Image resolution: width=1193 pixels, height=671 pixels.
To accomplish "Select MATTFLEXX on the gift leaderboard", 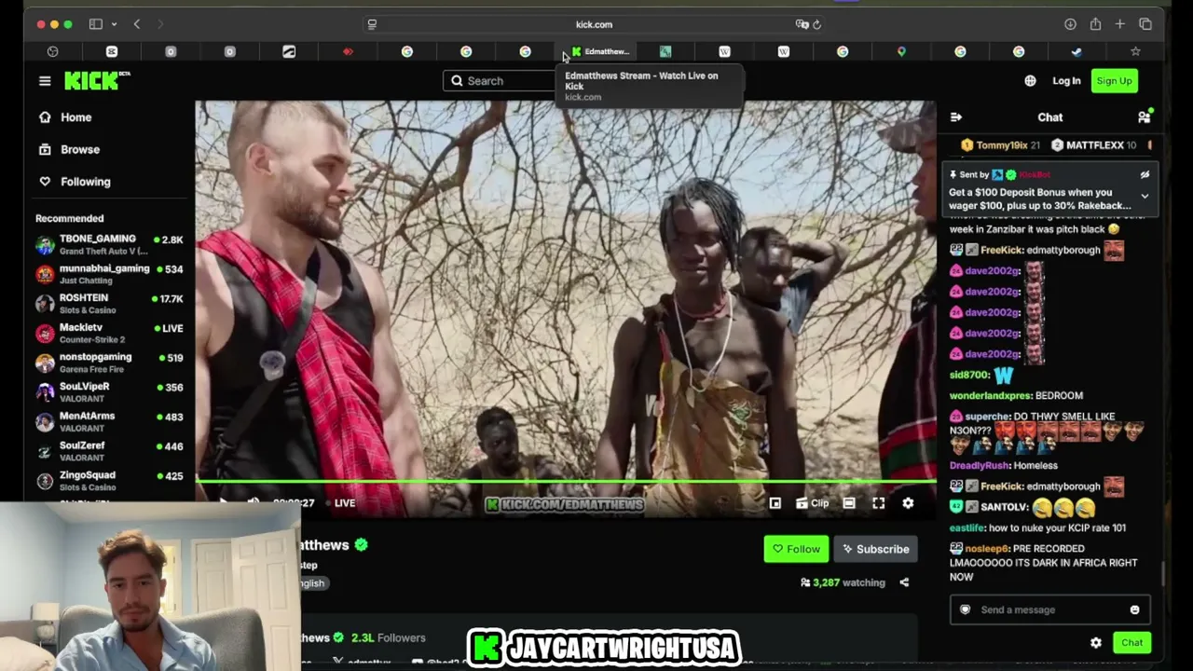I will click(x=1094, y=145).
